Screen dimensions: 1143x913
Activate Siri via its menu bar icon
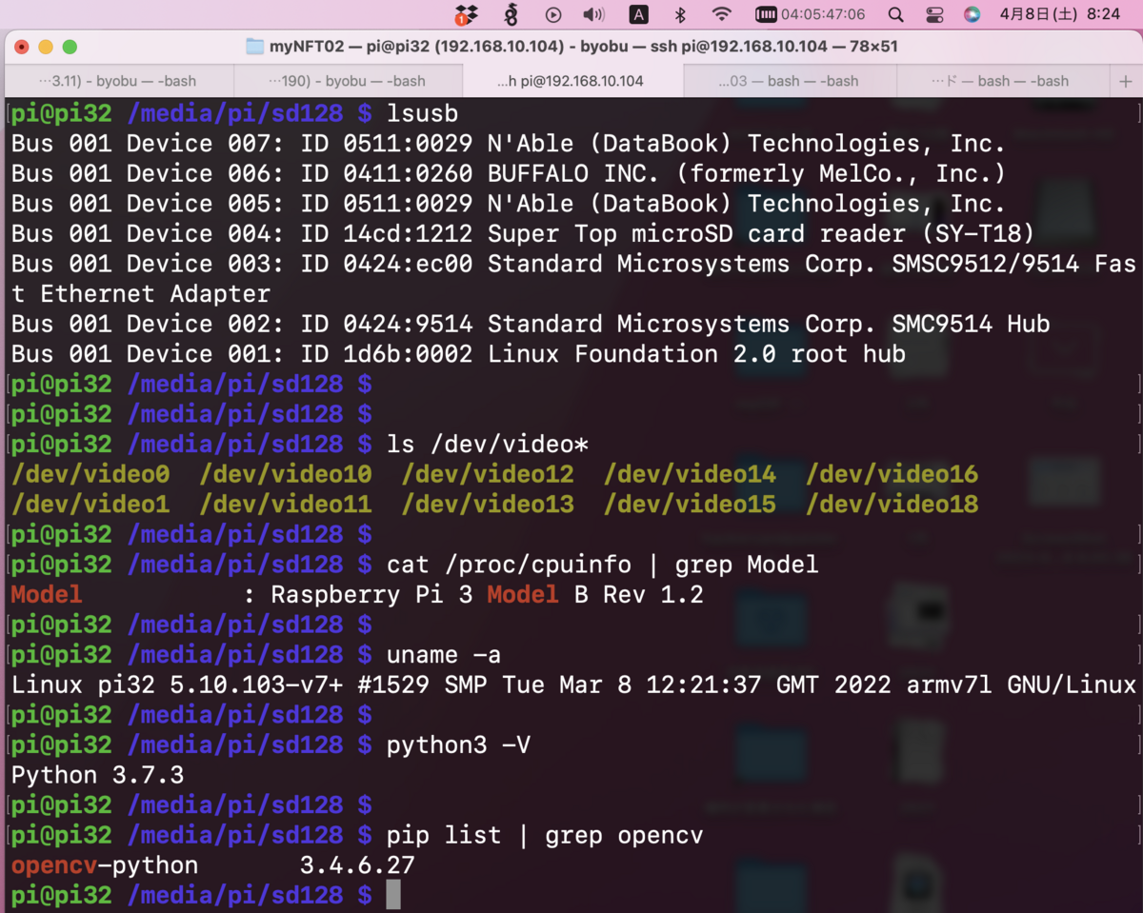(973, 15)
